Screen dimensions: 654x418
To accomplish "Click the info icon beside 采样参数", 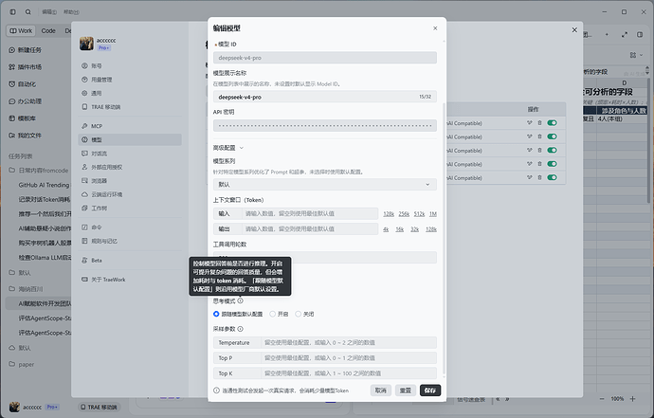I will pos(240,329).
